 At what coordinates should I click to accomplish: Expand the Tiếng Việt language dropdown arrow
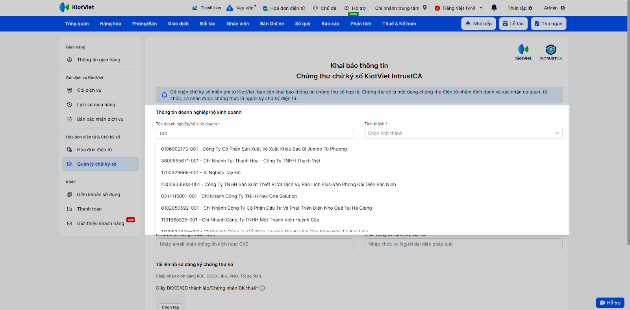coord(481,8)
